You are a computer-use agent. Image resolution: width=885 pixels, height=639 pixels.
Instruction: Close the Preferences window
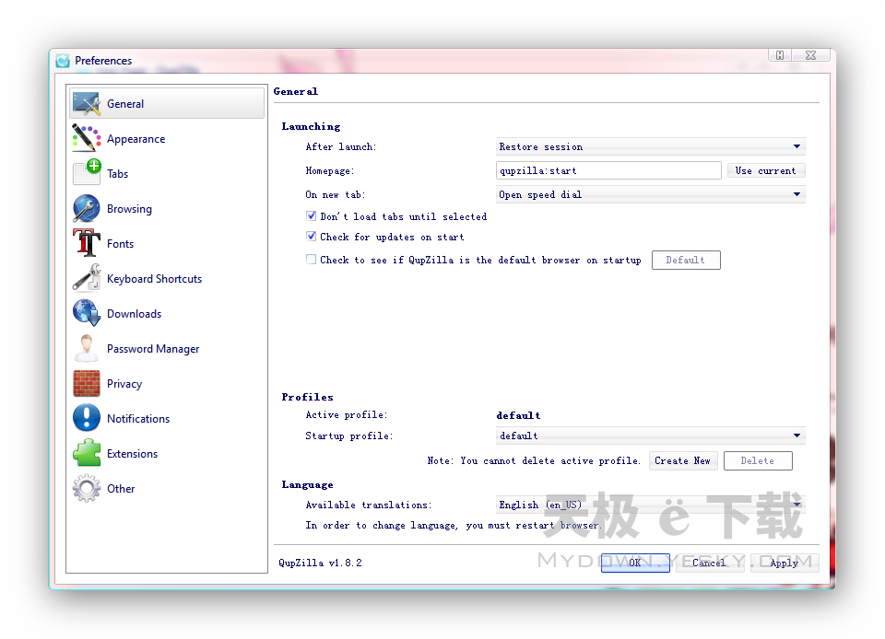tap(810, 54)
